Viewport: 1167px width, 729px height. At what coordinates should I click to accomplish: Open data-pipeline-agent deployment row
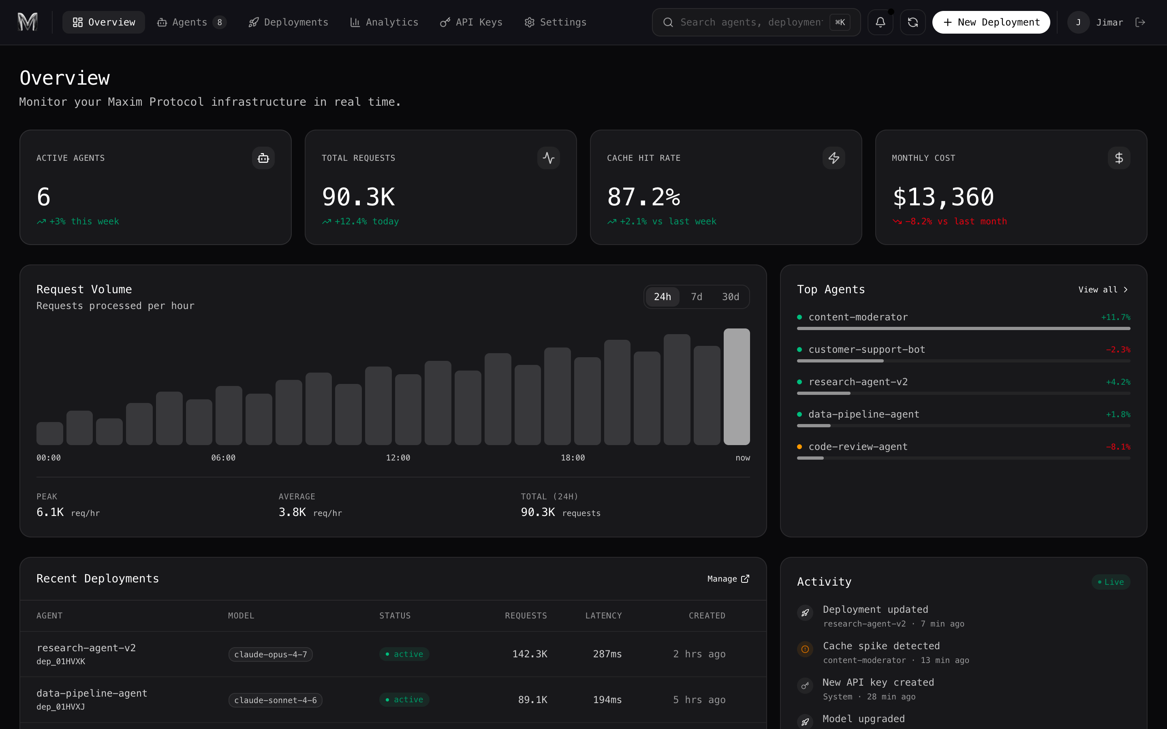[393, 699]
